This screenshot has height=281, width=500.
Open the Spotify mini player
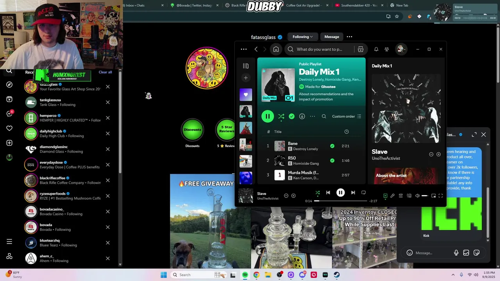pyautogui.click(x=434, y=196)
